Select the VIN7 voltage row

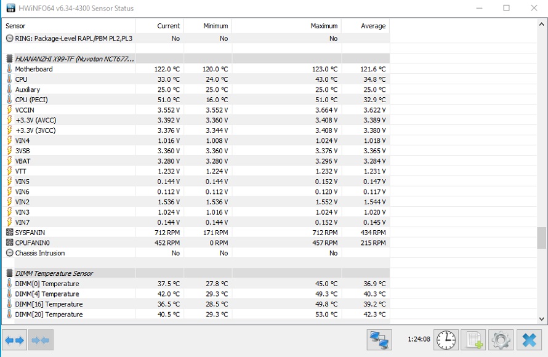tap(196, 222)
